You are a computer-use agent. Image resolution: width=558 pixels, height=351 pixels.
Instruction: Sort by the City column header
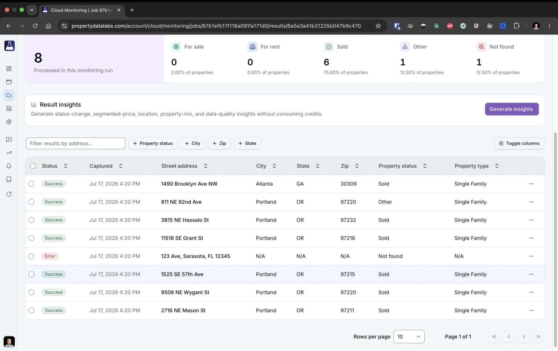pos(266,166)
